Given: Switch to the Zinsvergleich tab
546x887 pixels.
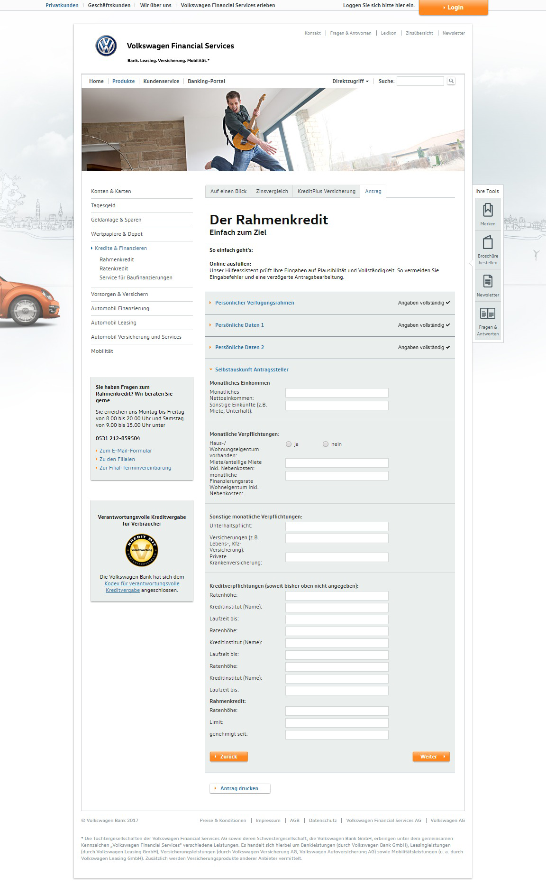Looking at the screenshot, I should (x=272, y=191).
